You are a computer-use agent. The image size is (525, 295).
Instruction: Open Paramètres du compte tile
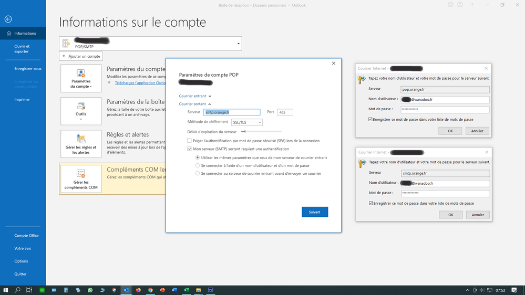(81, 78)
